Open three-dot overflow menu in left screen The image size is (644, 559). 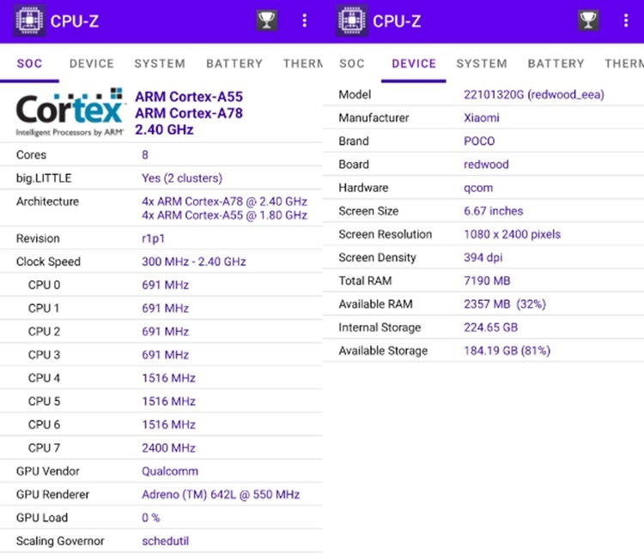[304, 21]
